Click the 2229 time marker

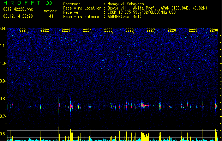click(x=193, y=30)
